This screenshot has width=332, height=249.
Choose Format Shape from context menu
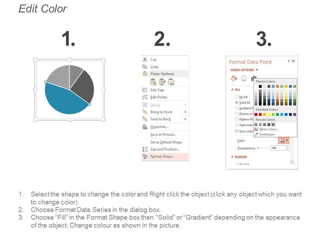[x=163, y=156]
